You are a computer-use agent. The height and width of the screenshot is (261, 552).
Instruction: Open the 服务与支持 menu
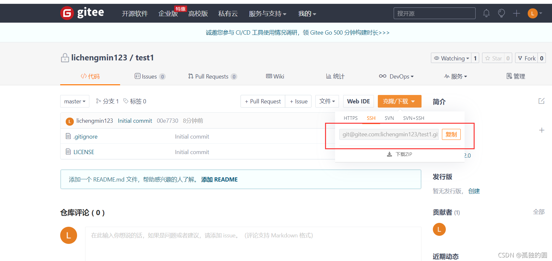(267, 14)
